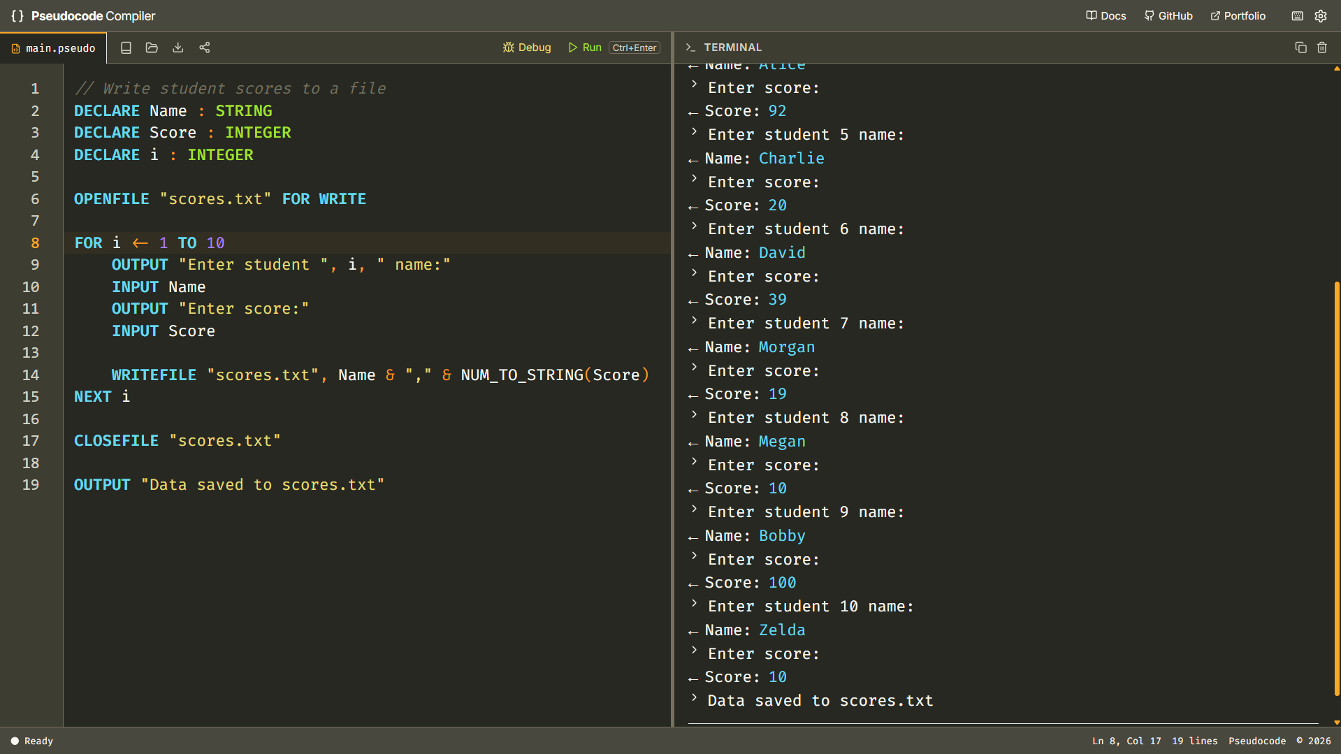Click 'INPUT Score' on line 12
1341x754 pixels.
tap(164, 331)
